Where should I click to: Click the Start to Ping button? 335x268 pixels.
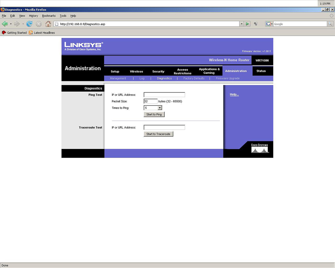click(x=154, y=115)
